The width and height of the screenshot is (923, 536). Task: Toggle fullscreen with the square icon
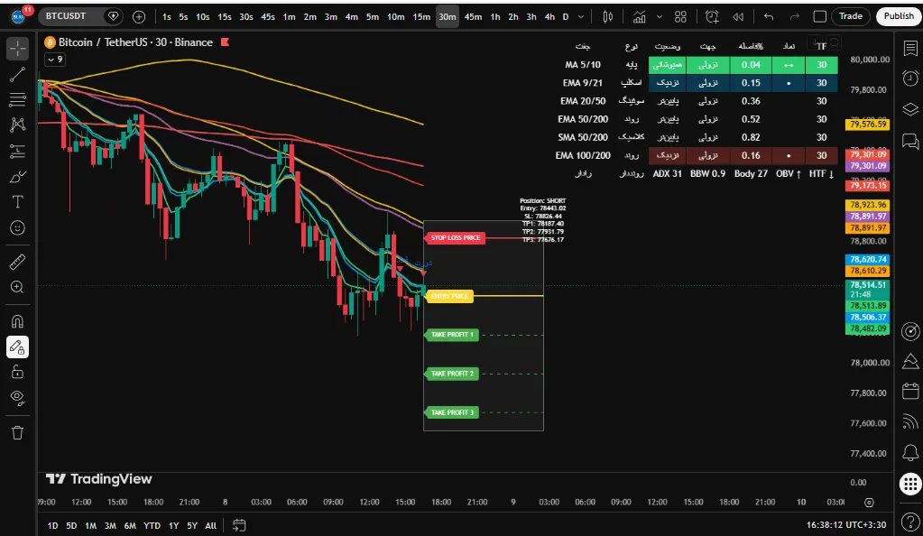click(x=819, y=16)
